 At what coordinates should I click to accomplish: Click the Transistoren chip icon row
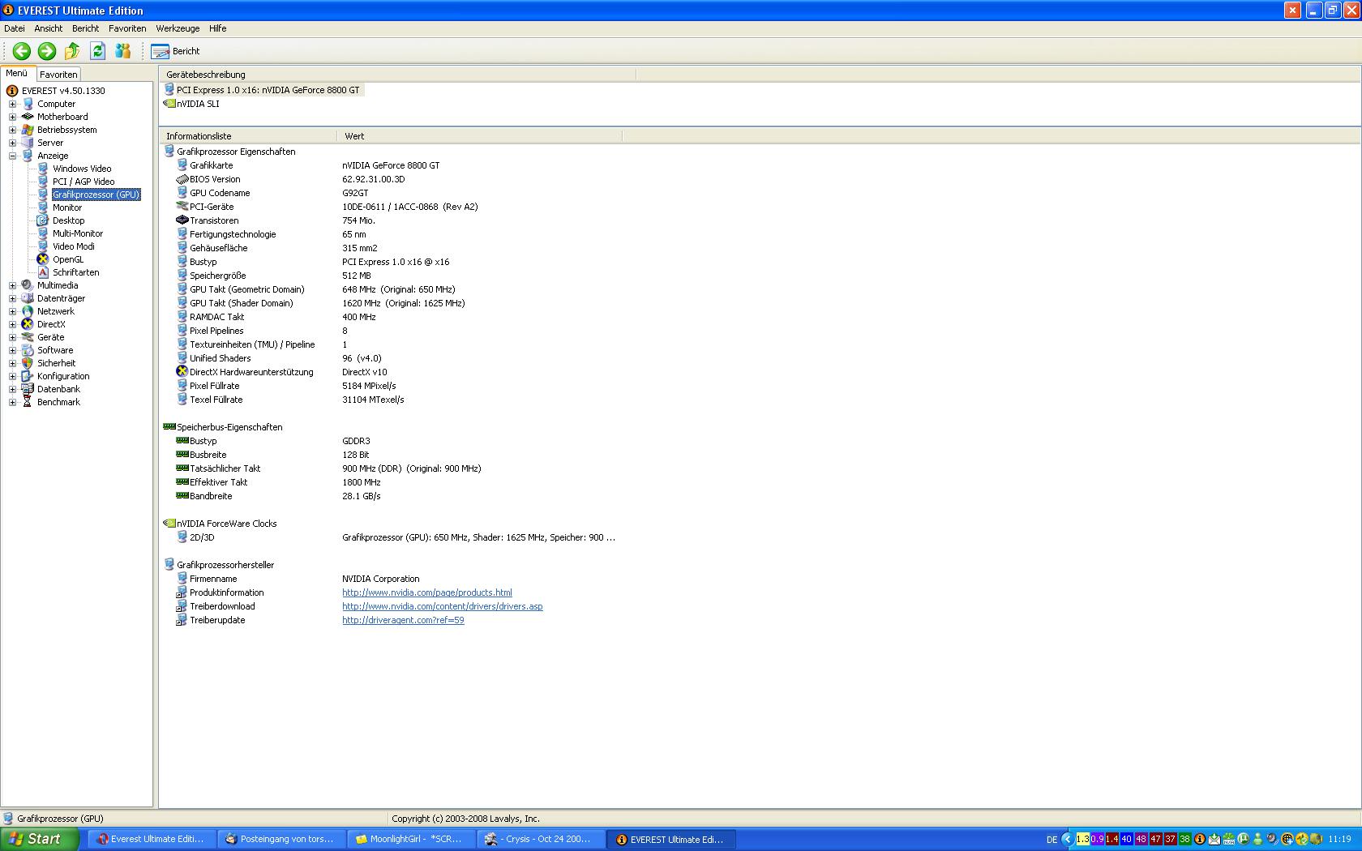[x=182, y=220]
